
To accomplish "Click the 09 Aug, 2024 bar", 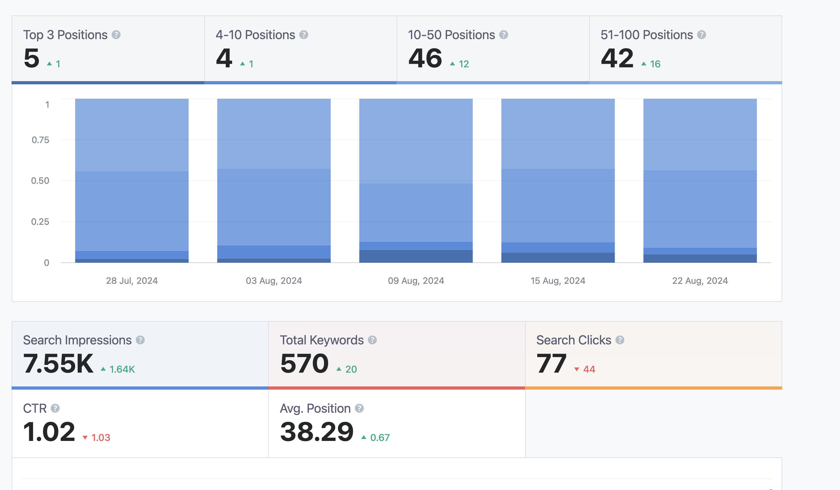I will (x=416, y=181).
